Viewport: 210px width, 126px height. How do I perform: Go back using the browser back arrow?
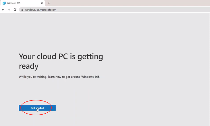click(3, 10)
